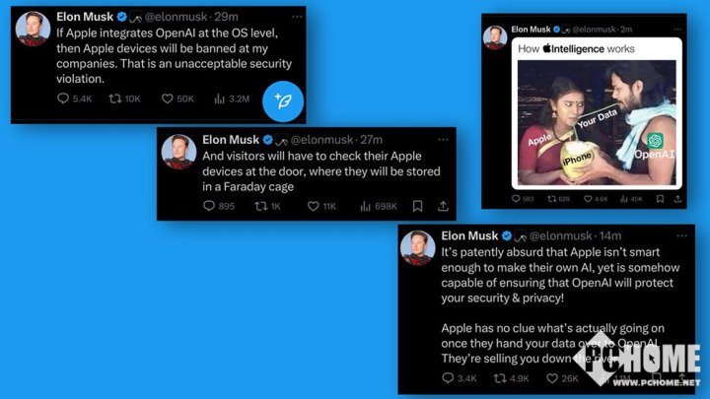Like the tweet about banning Apple devices
This screenshot has height=399, width=710.
[177, 99]
